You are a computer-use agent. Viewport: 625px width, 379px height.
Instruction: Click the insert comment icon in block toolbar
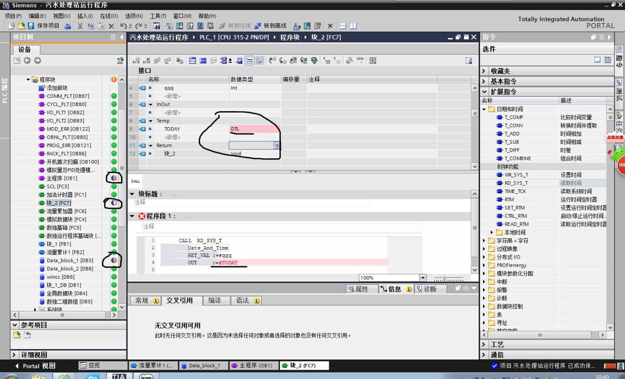213,60
